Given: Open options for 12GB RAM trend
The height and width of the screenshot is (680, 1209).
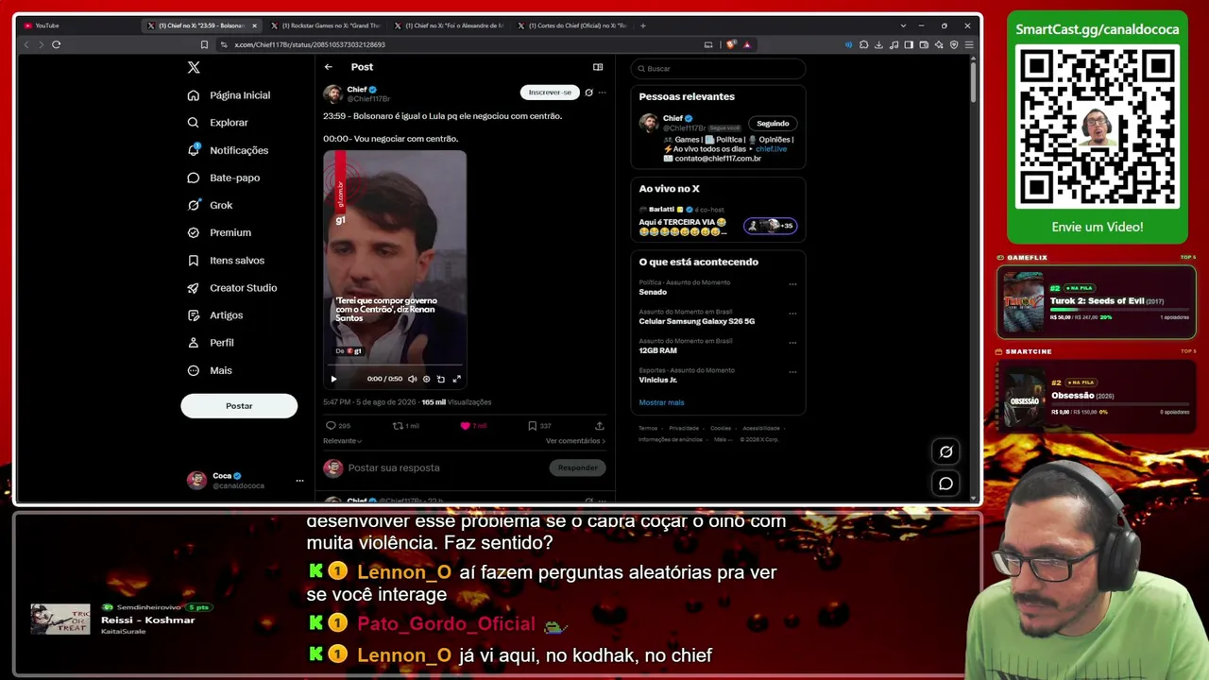Looking at the screenshot, I should tap(792, 342).
